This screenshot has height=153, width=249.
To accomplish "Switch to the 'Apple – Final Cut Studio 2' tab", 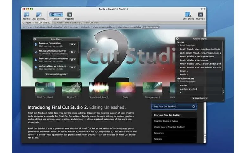I will coord(37,23).
